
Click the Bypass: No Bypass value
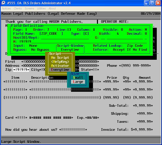(40, 50)
